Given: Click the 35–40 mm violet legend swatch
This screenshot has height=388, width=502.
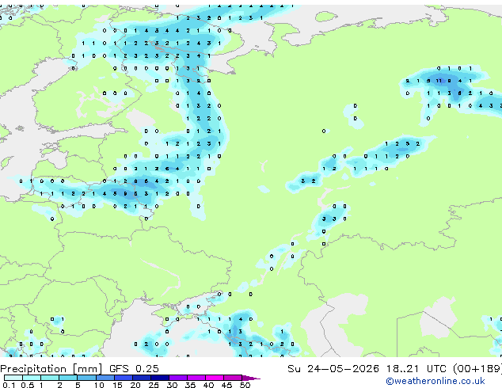Looking at the screenshot, I should [196, 378].
